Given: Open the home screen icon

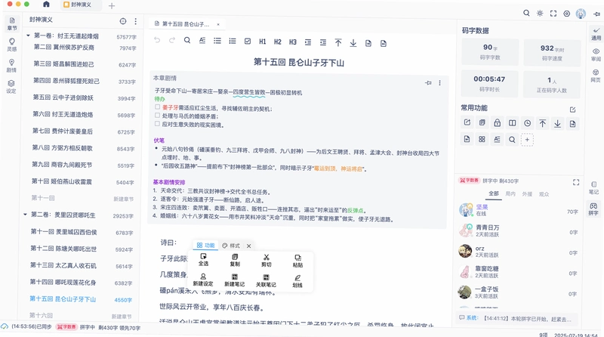Looking at the screenshot, I should coord(46,5).
